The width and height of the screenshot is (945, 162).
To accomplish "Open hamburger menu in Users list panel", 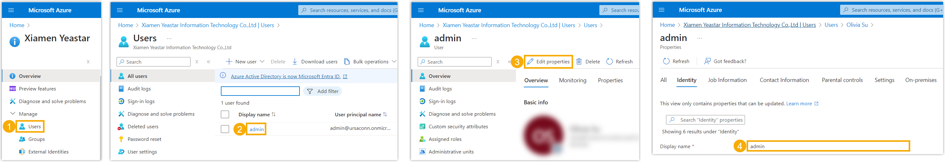I will pos(120,10).
